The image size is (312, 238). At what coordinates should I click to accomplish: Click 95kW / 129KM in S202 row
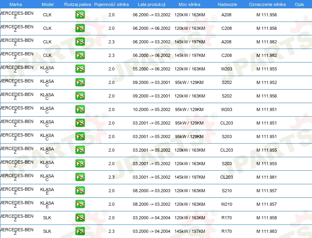[189, 82]
